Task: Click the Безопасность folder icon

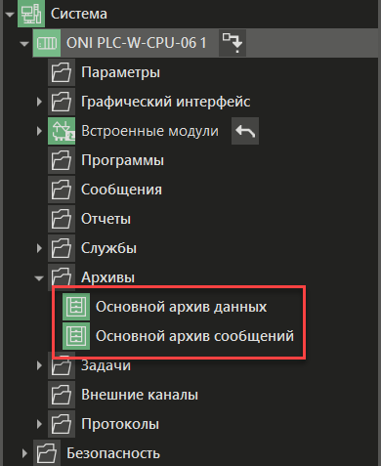Action: coord(47,453)
